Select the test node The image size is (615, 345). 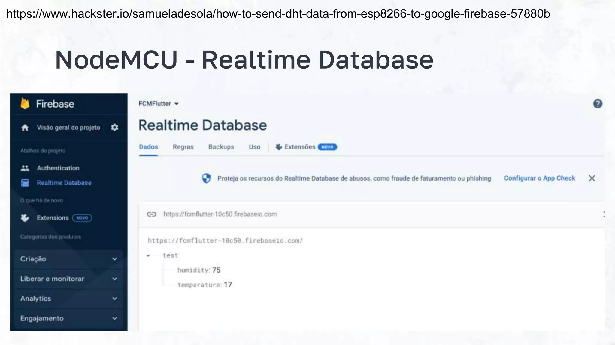170,255
